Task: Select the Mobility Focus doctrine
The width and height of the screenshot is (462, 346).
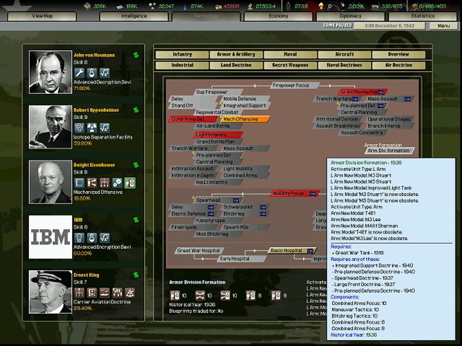Action: (x=295, y=193)
